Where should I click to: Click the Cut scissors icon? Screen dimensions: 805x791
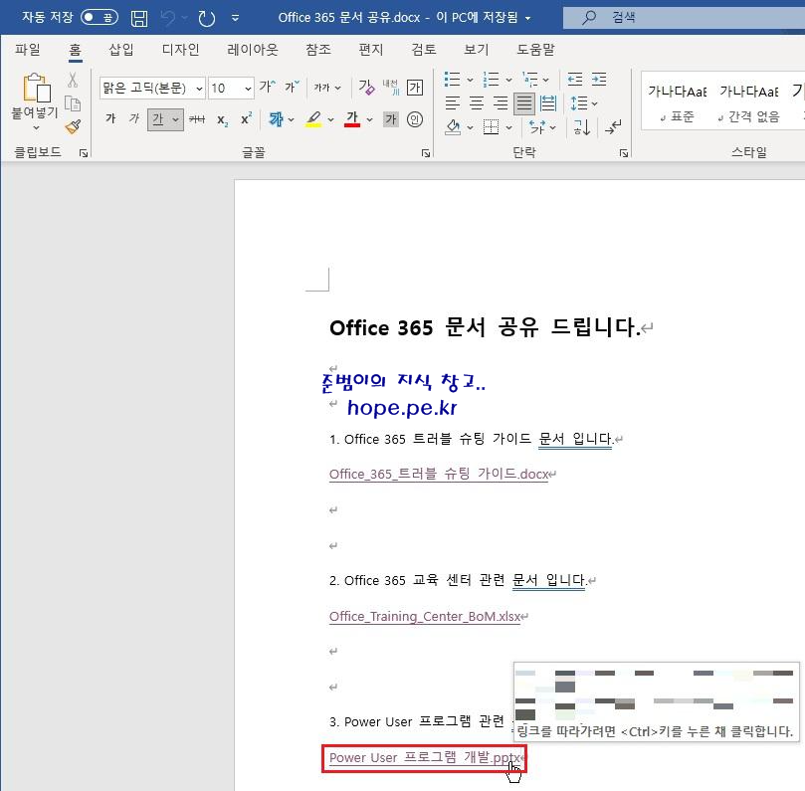pos(73,80)
